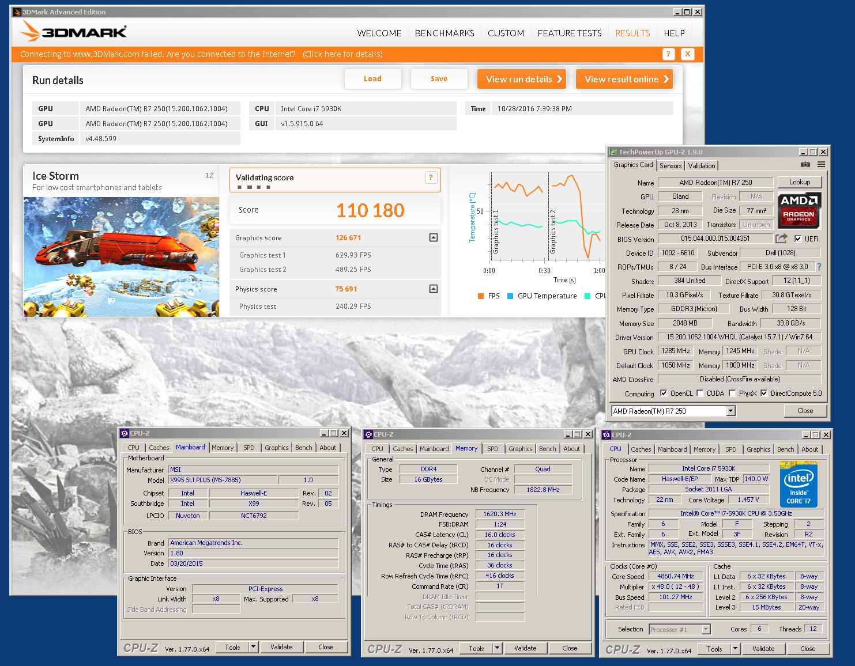Click the Ice Storm benchmark thumbnail

[121, 257]
